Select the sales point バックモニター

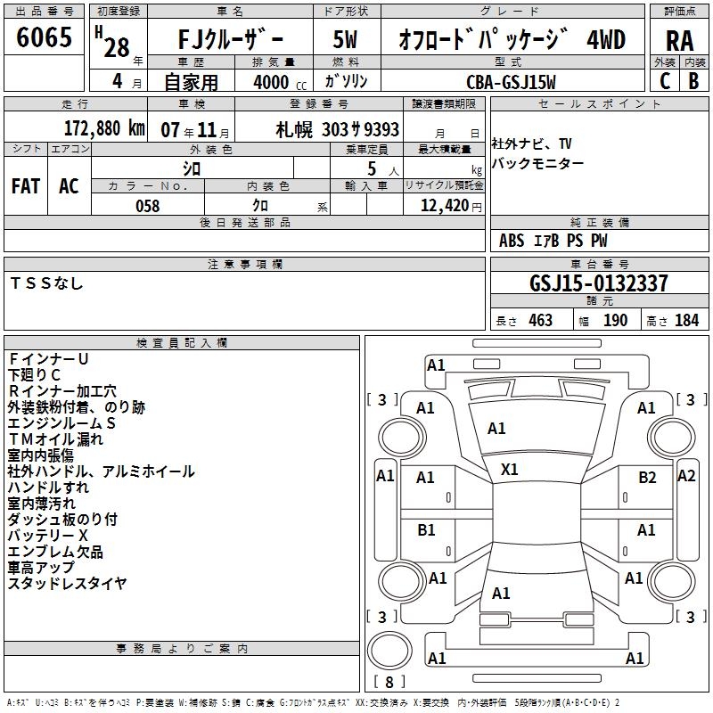pyautogui.click(x=537, y=163)
